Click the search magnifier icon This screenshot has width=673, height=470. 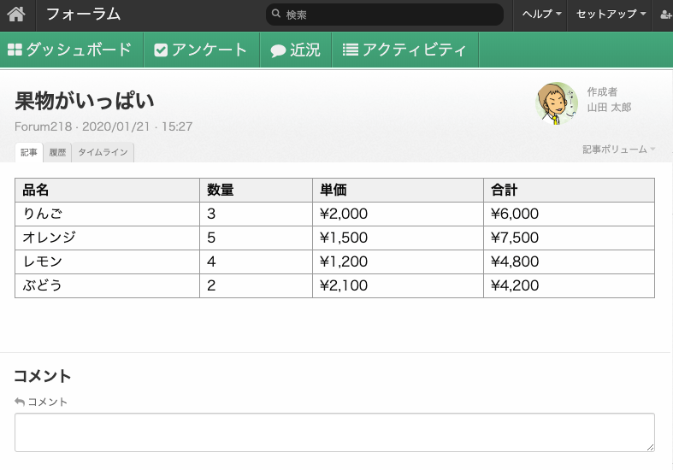pyautogui.click(x=276, y=15)
